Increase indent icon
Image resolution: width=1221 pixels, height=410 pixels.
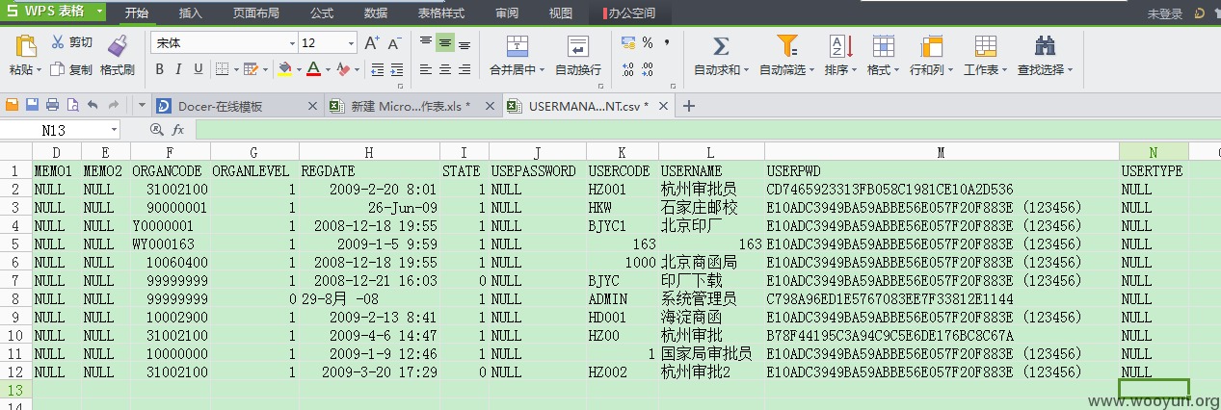click(x=395, y=69)
